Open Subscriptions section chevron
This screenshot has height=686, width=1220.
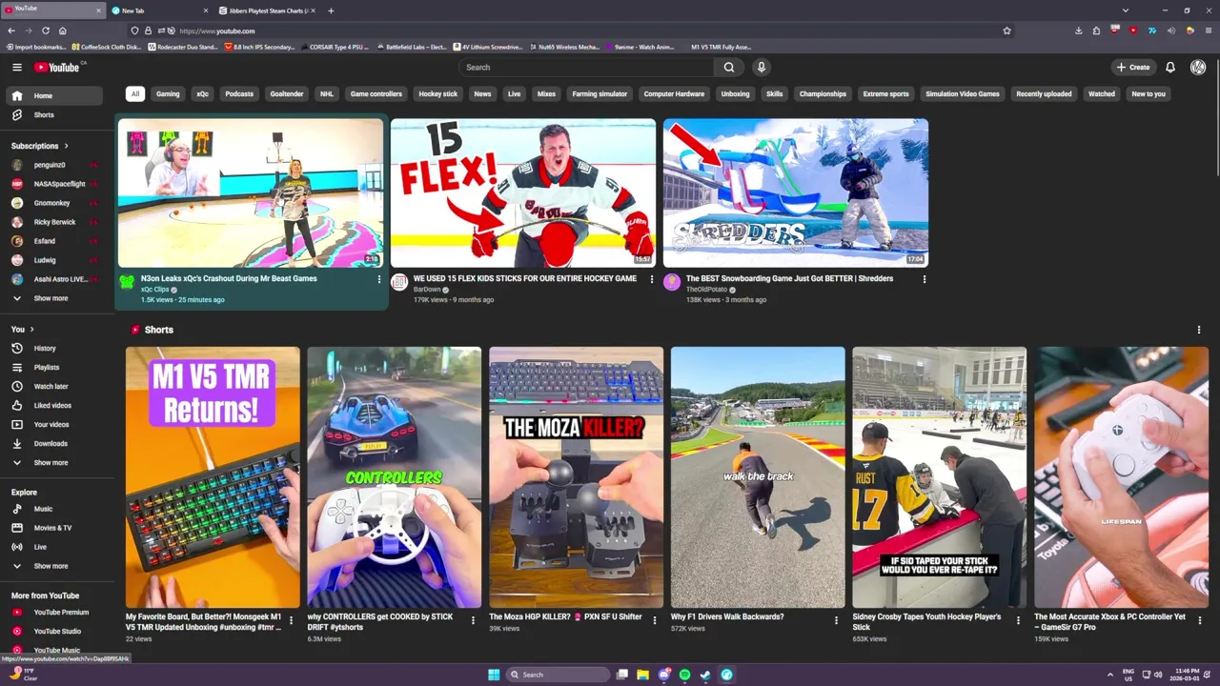pos(66,146)
